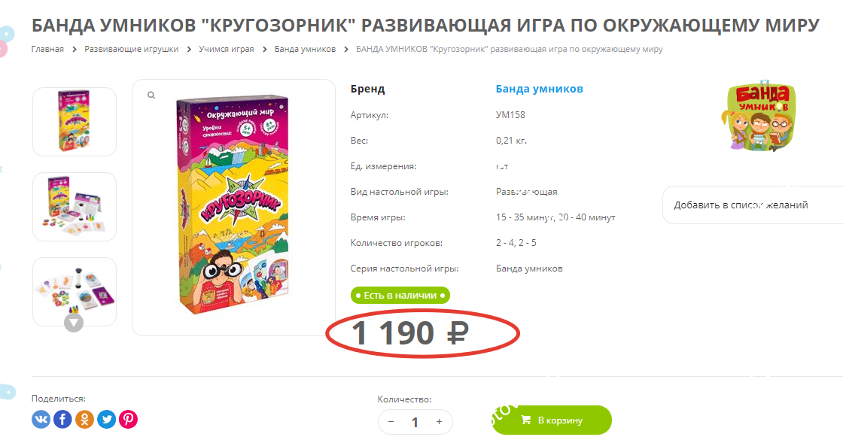The image size is (843, 443).
Task: Share the product on Pinterest
Action: tap(128, 419)
